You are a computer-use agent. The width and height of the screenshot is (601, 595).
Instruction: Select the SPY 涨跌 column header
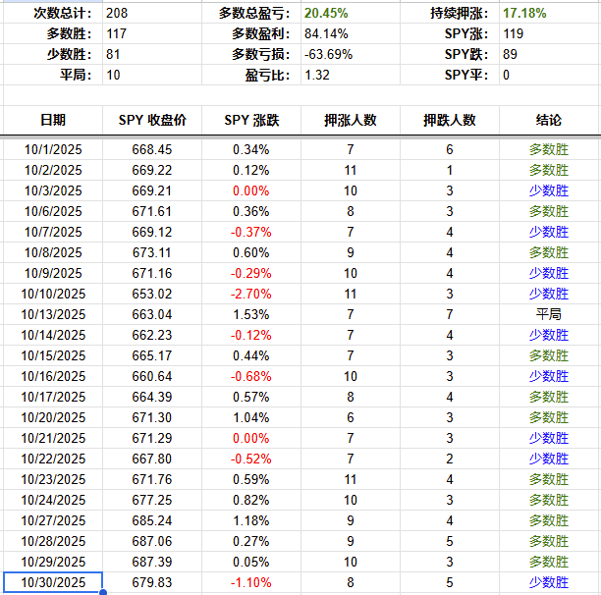[251, 120]
